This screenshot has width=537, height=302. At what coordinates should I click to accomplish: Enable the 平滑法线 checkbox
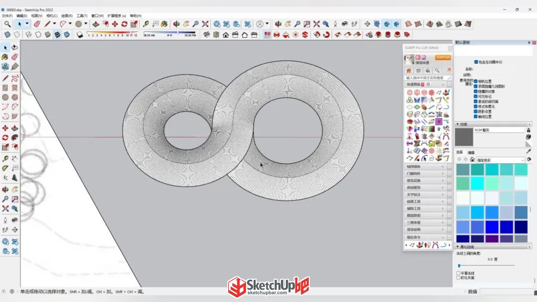[x=458, y=273]
